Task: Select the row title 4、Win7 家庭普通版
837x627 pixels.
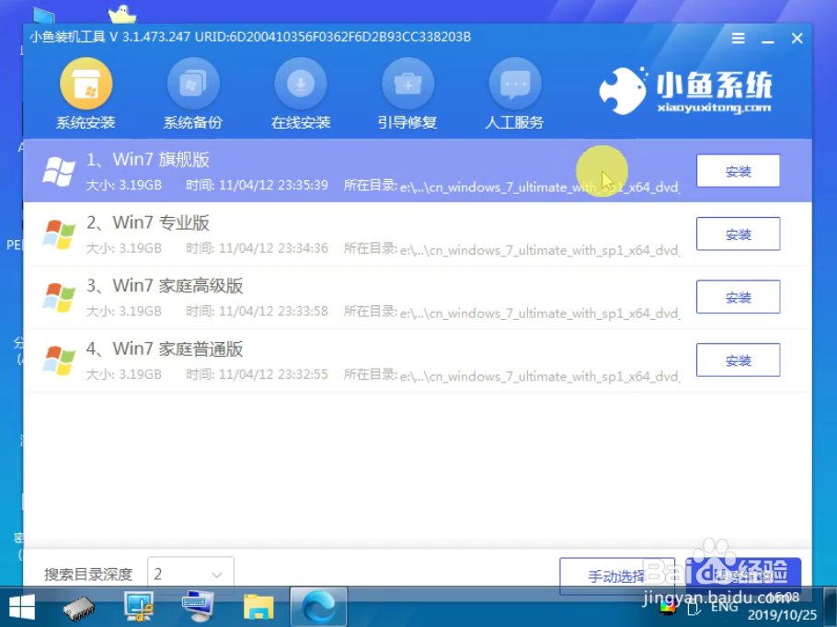Action: click(165, 348)
